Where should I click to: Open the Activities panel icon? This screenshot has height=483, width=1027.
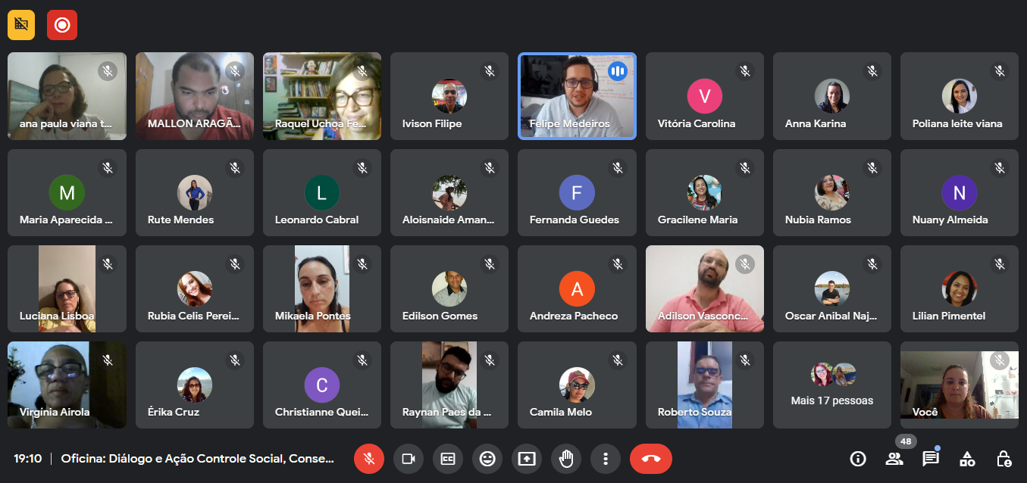967,459
